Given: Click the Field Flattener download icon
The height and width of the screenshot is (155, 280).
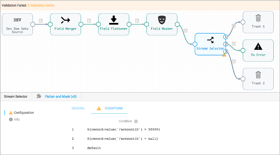Looking at the screenshot, I should [x=114, y=20].
